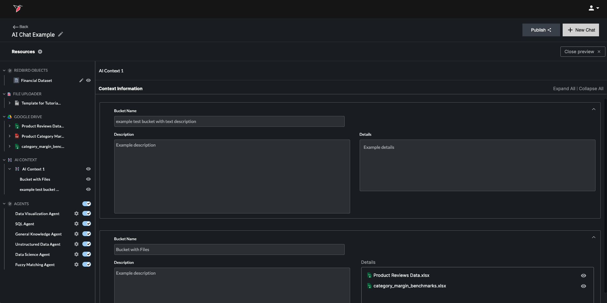This screenshot has width=607, height=303.
Task: Disable the SQL Agent
Action: 86,224
